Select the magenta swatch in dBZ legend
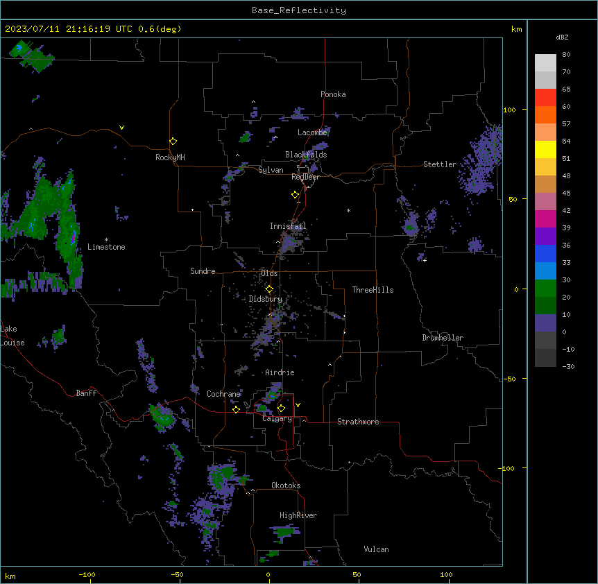Screen dimensions: 598x584 tap(545, 218)
